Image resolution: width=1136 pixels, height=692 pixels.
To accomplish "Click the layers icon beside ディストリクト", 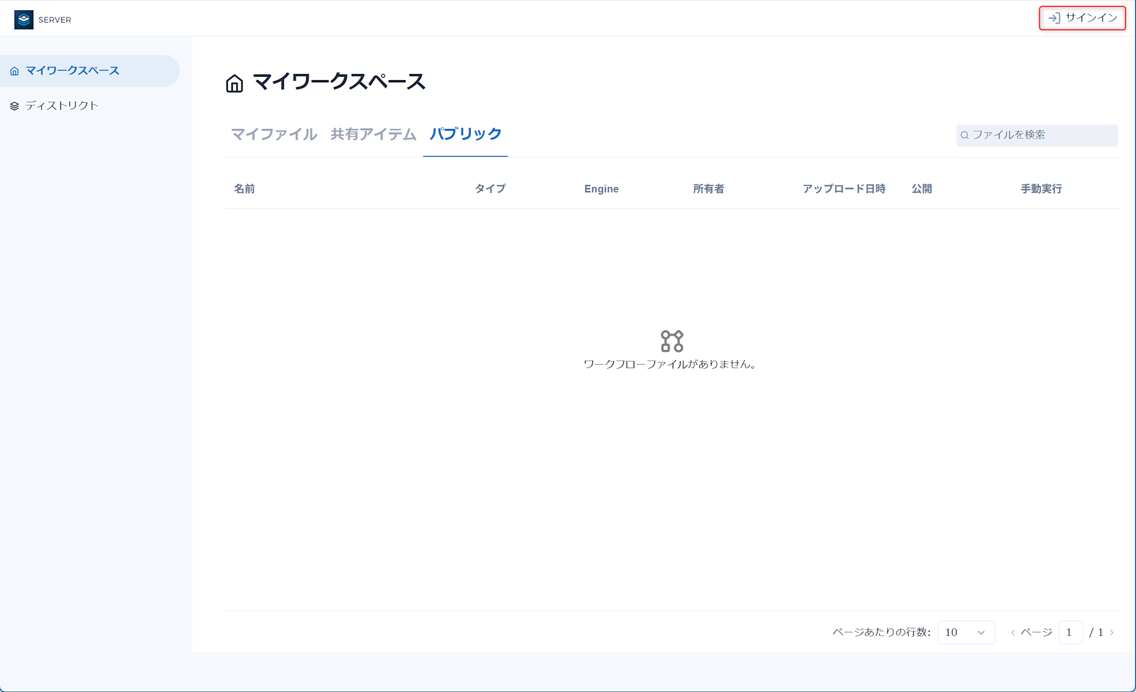I will 15,106.
